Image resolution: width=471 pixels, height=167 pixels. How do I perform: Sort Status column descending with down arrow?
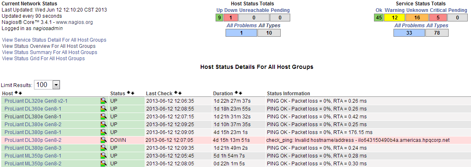click(133, 93)
